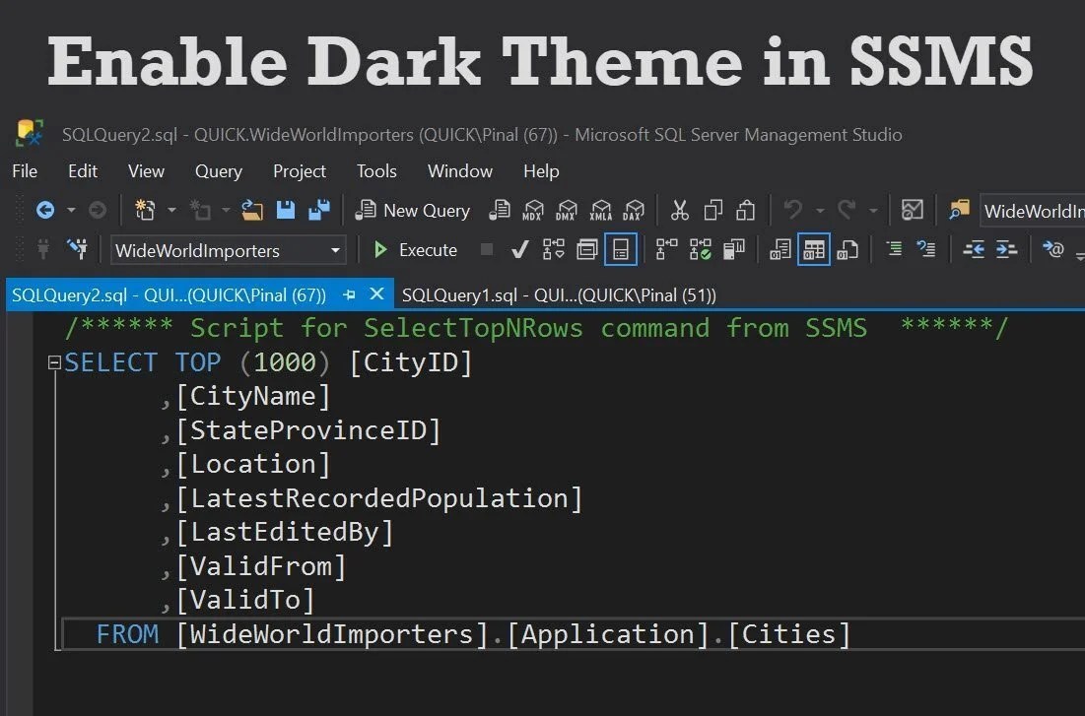The width and height of the screenshot is (1085, 716).
Task: Open the Window menu
Action: pyautogui.click(x=459, y=170)
